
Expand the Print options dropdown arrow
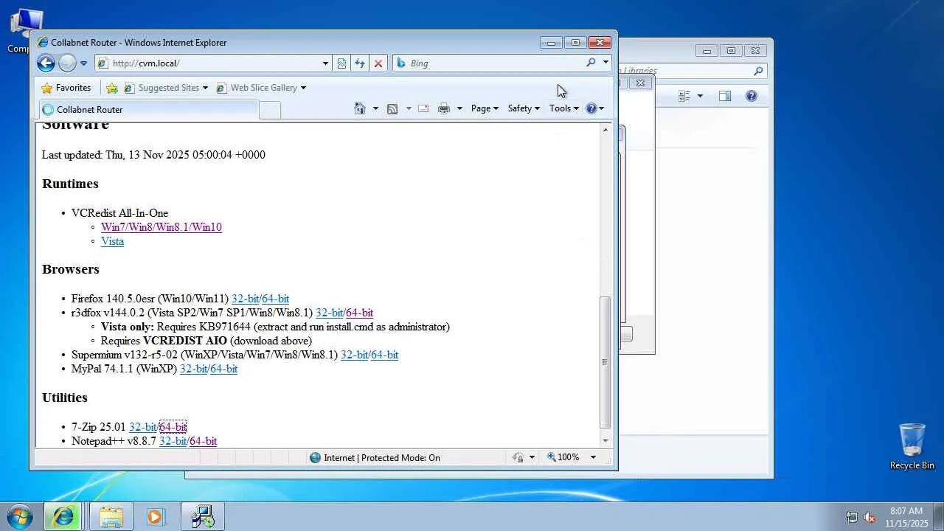[x=459, y=108]
